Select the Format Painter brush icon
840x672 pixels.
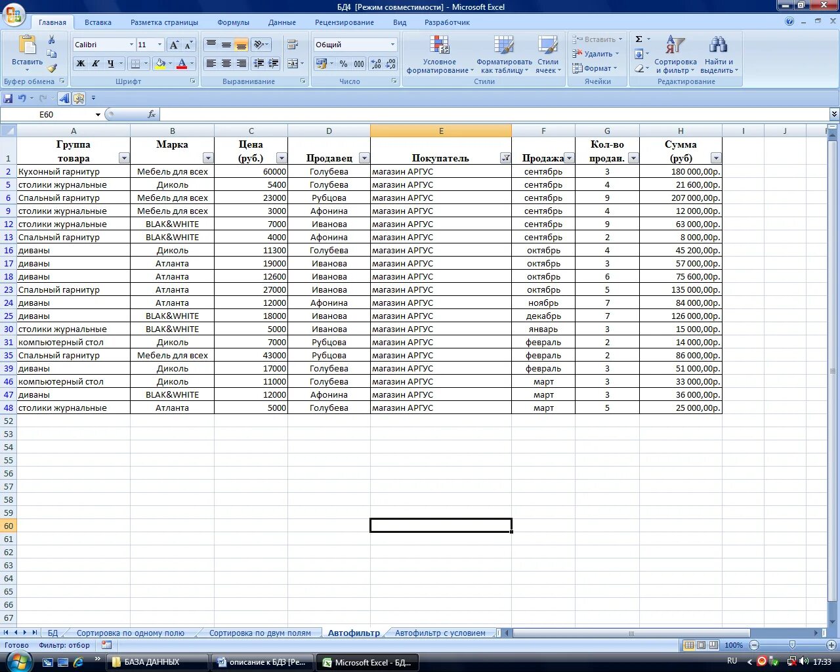(x=52, y=68)
